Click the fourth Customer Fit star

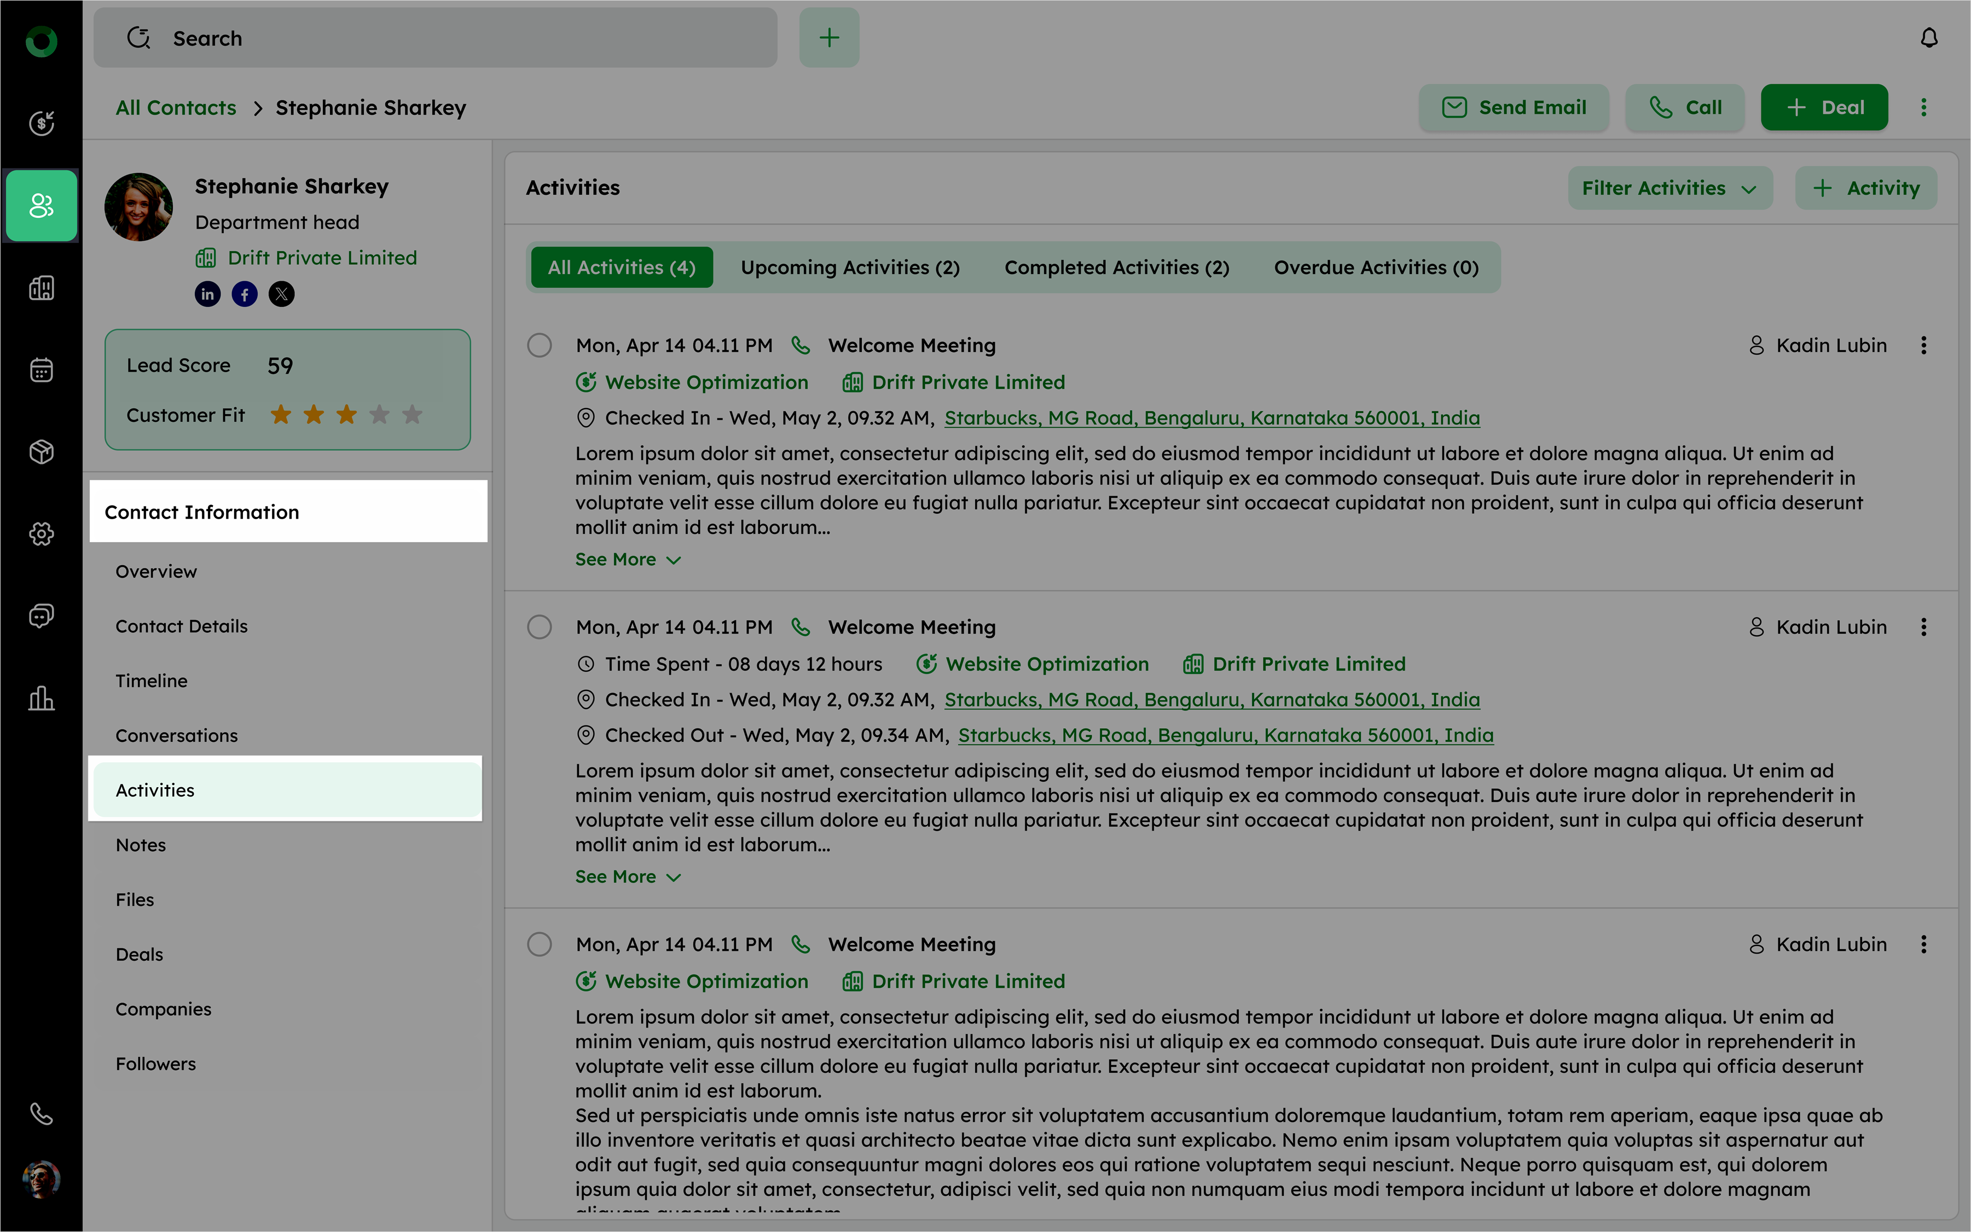pos(380,415)
